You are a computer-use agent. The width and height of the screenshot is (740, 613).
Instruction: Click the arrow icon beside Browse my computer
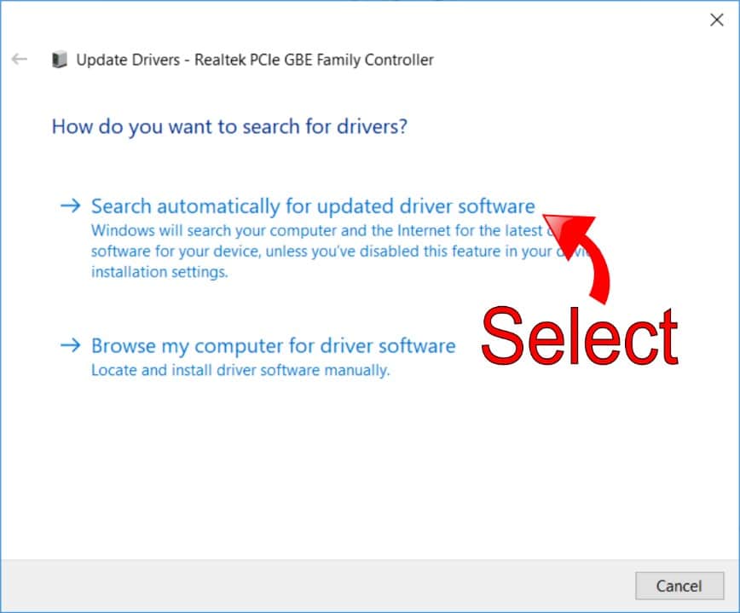tap(71, 345)
